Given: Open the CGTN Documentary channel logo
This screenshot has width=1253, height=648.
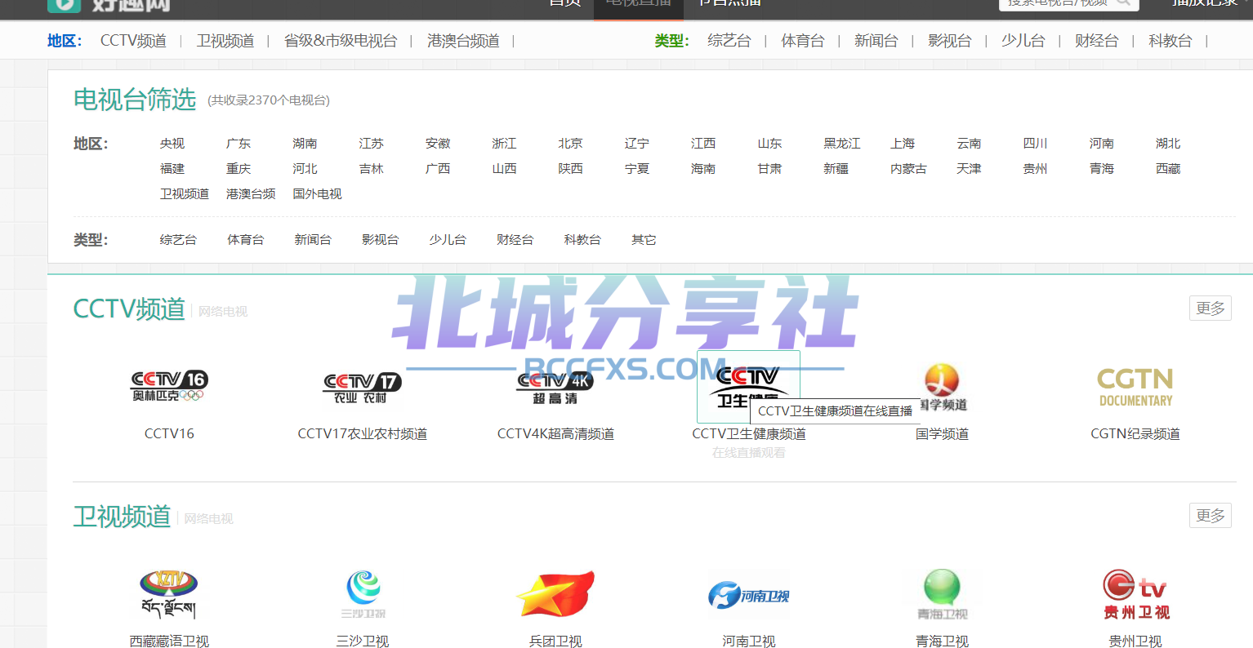Looking at the screenshot, I should tap(1135, 388).
